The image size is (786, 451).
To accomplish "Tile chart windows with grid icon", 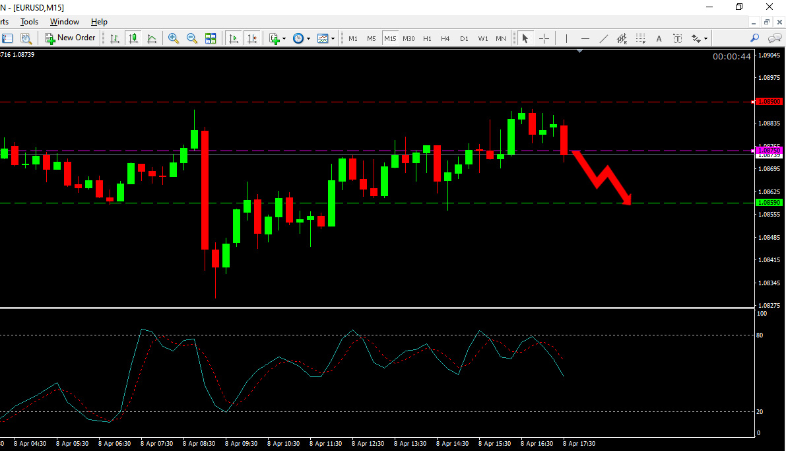I will pyautogui.click(x=211, y=38).
